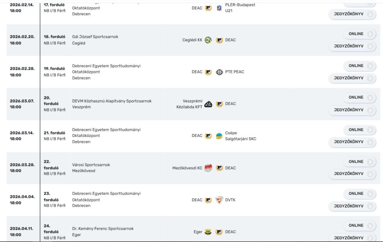Click the PTE PEAC team logo

tap(219, 72)
